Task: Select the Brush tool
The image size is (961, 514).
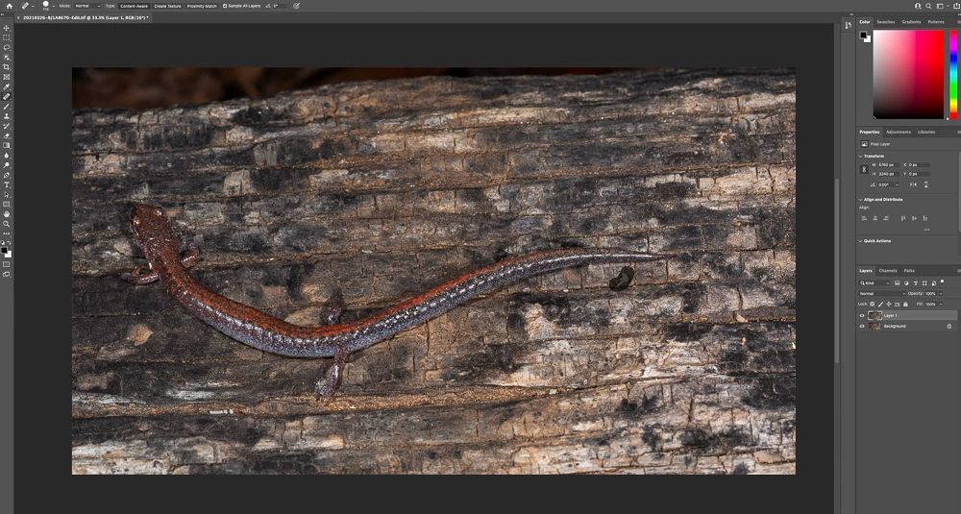Action: [x=7, y=107]
